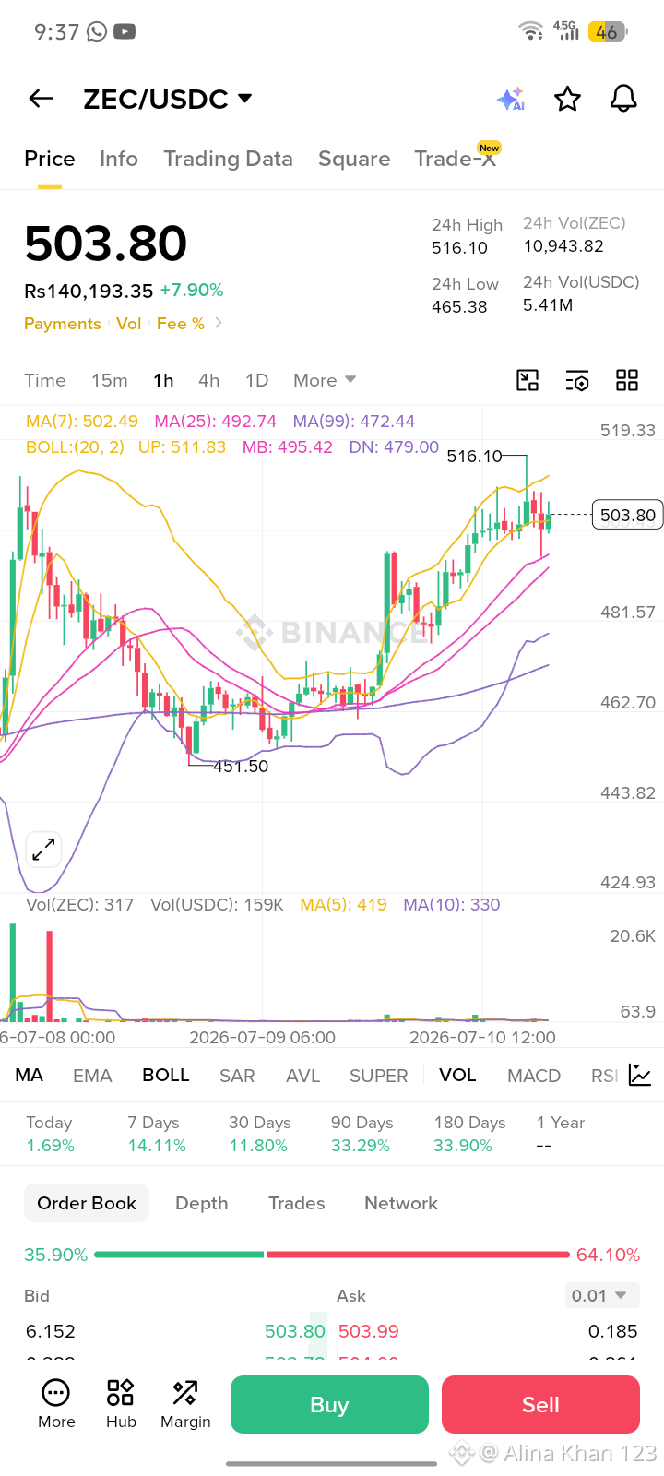
Task: Set a price alert with the bell icon
Action: point(623,98)
